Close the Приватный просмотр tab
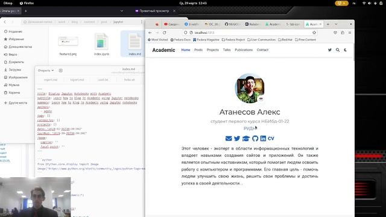This screenshot has height=217, width=386. [174, 11]
